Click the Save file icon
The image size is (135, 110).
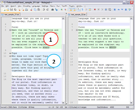12,10
